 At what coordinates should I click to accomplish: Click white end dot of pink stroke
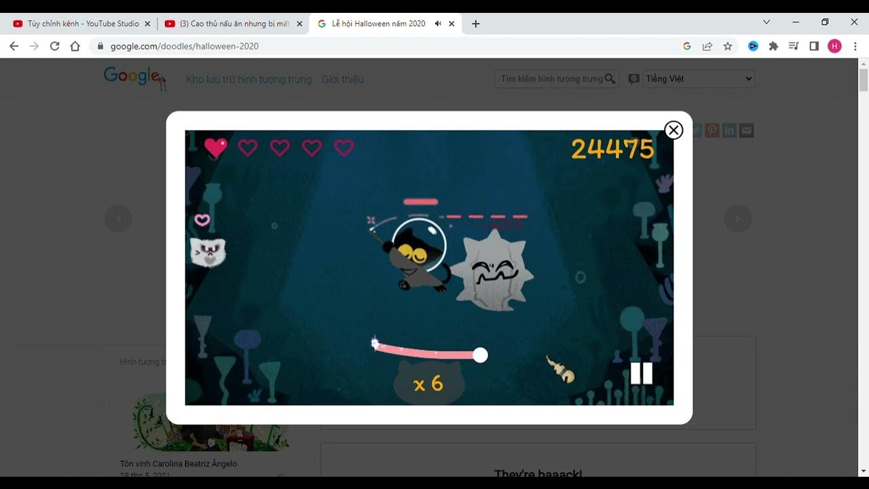(480, 355)
